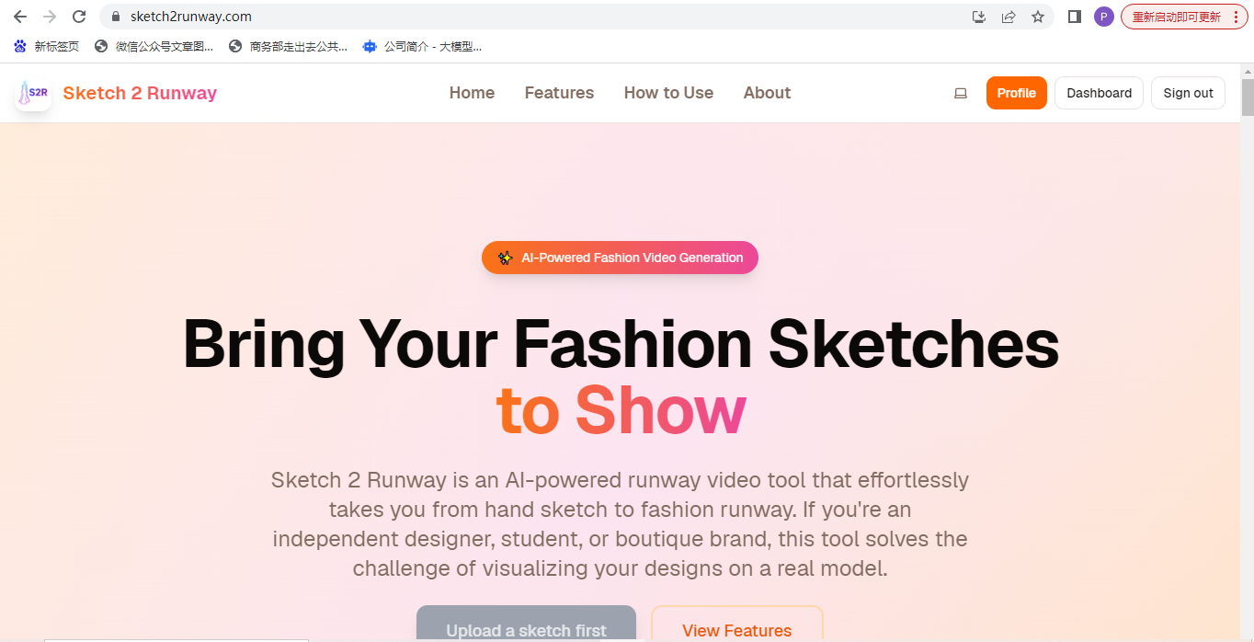Click the sparkle icon on the pink badge
This screenshot has height=642, width=1254.
[505, 258]
